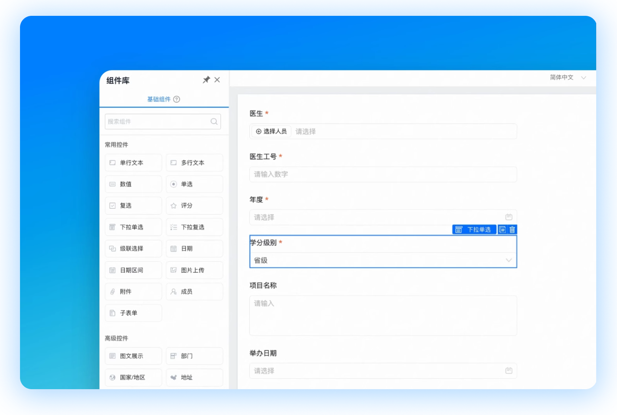Select the 单选 component

coord(194,184)
